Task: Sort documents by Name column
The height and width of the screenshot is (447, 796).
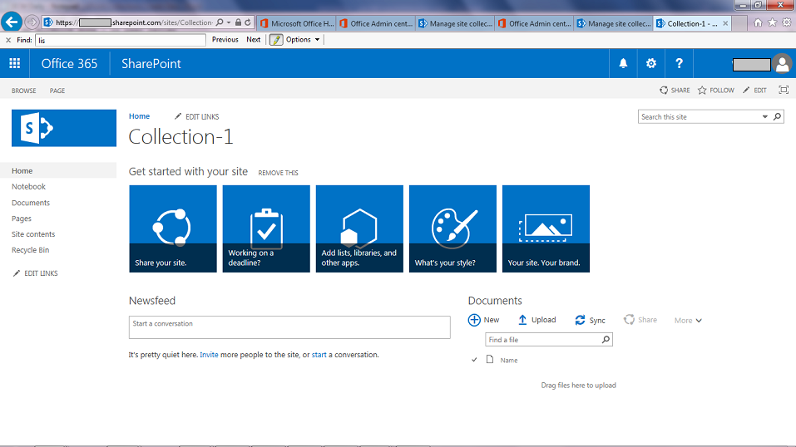Action: pyautogui.click(x=509, y=361)
